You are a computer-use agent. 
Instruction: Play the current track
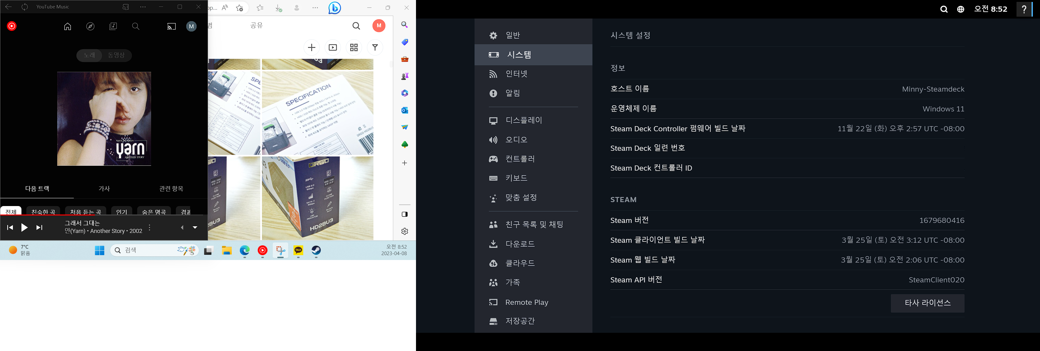pos(24,227)
